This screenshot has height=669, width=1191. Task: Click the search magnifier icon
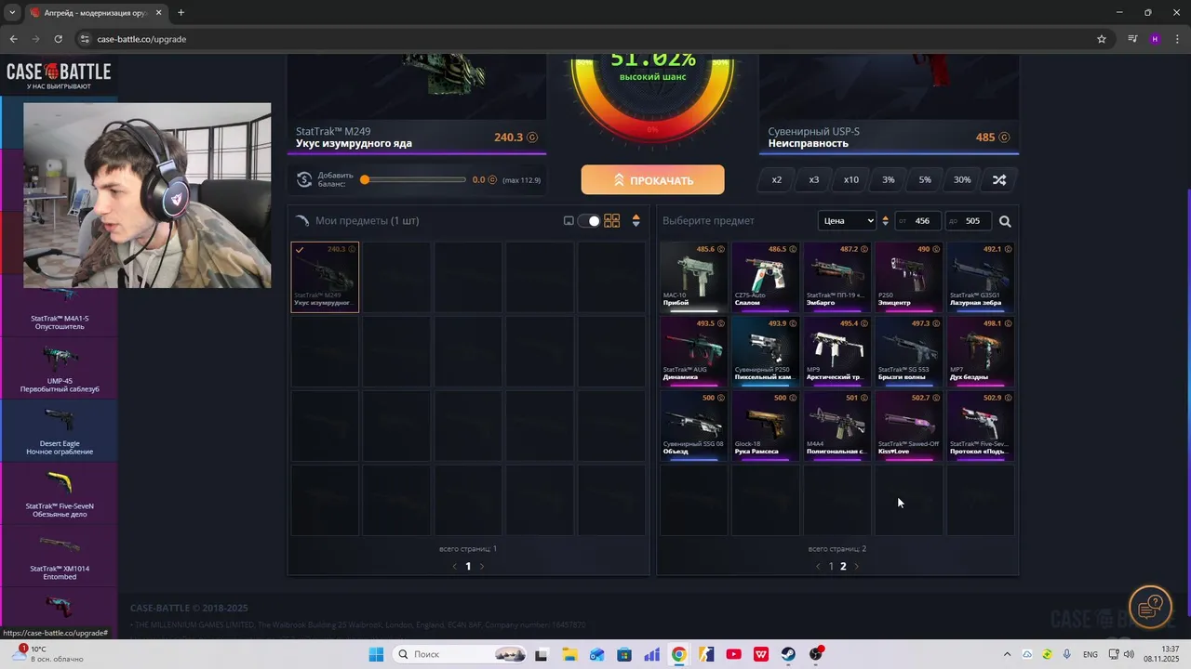pos(1005,221)
